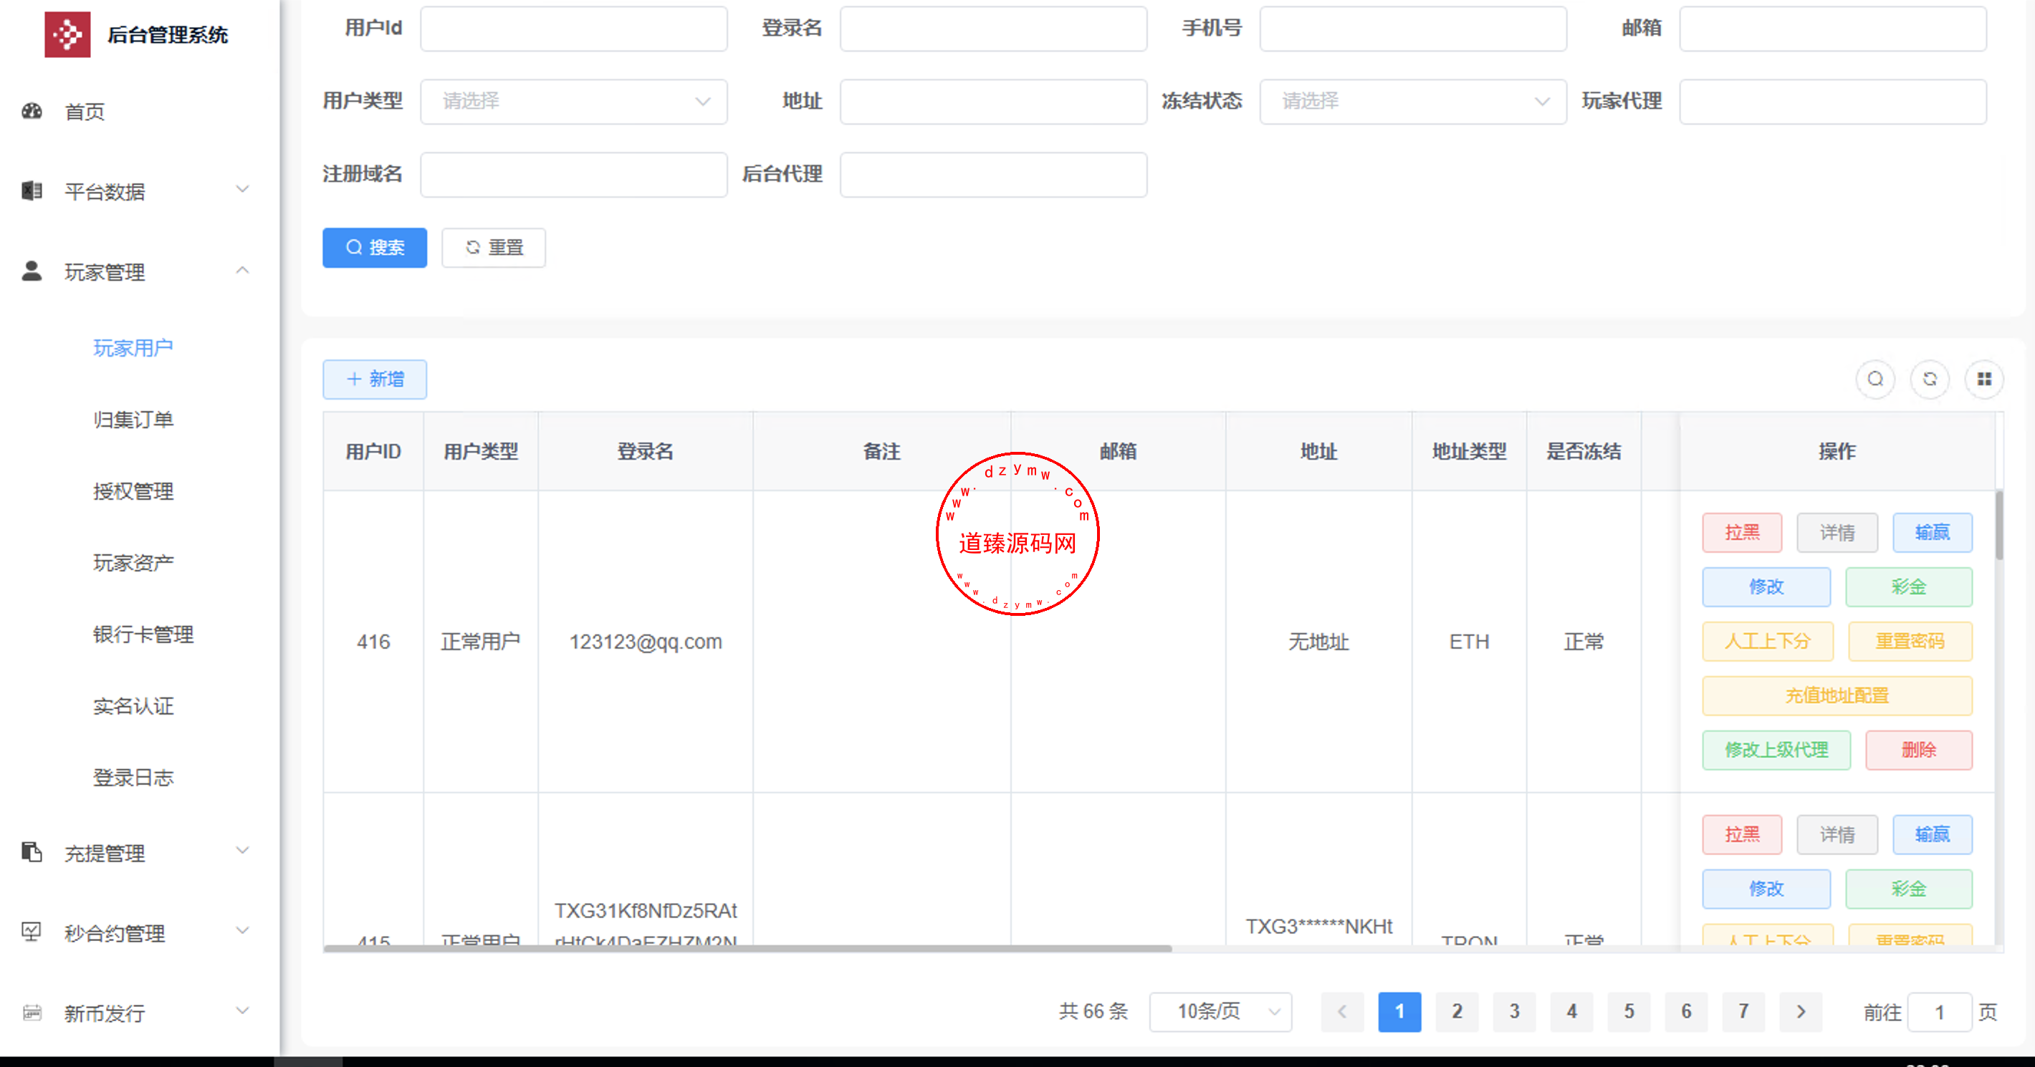Open the 用户类型 dropdown

[573, 101]
